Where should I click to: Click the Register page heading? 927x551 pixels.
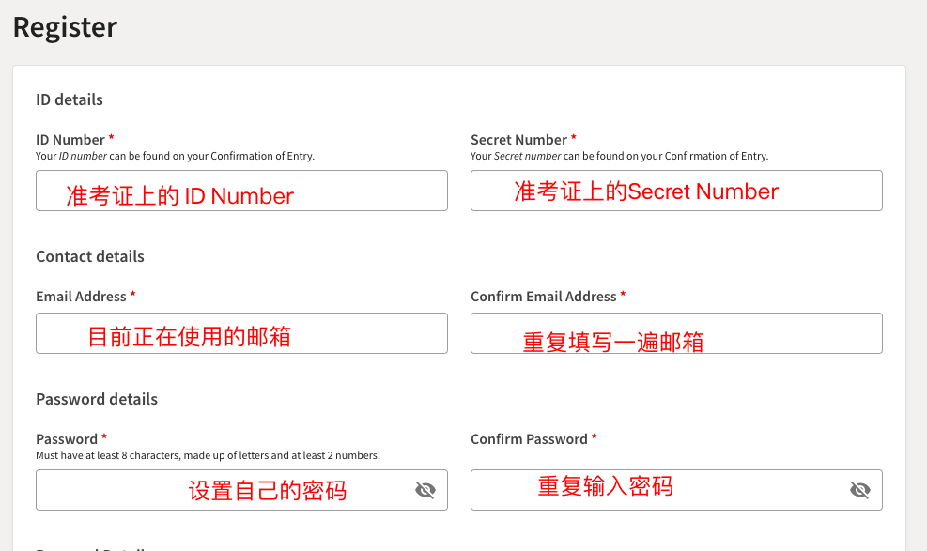click(65, 27)
